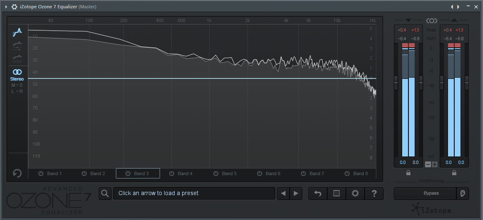Select the Band 5 label
483x220 pixels.
click(229, 174)
